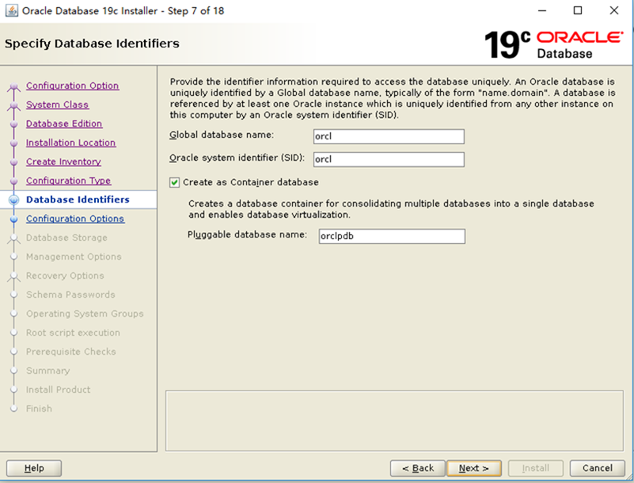This screenshot has width=634, height=483.
Task: Cancel the Oracle installation
Action: tap(598, 468)
